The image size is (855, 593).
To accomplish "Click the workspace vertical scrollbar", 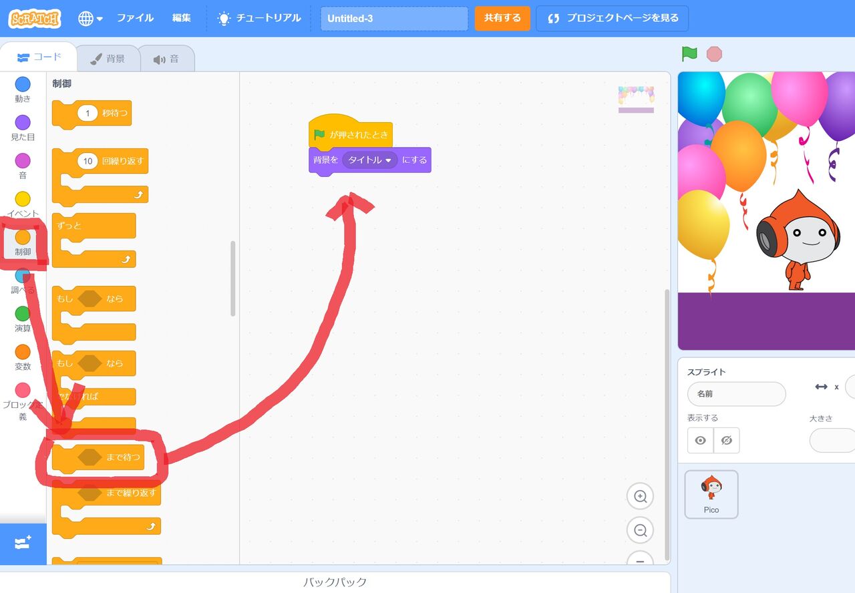I will [666, 424].
